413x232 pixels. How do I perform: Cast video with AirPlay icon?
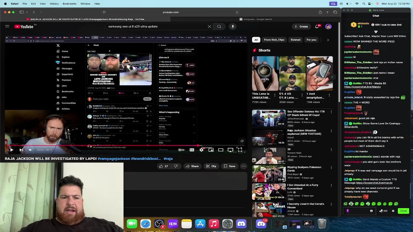(x=230, y=150)
